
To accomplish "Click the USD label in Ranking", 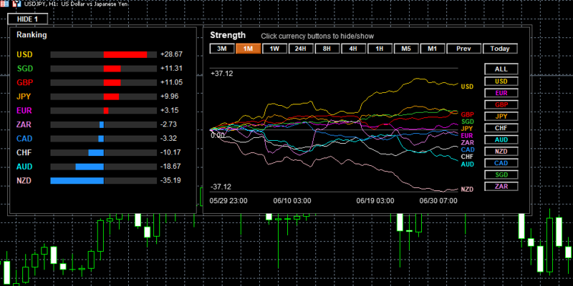I will point(24,55).
